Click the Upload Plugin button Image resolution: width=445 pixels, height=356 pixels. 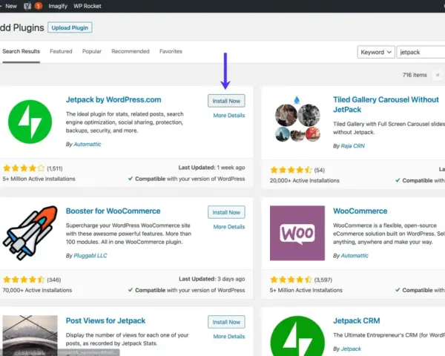(70, 27)
